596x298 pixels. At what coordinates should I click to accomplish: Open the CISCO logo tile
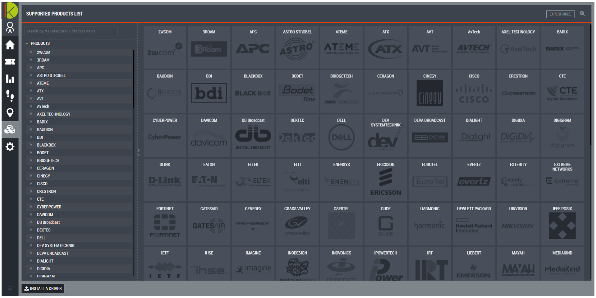(x=474, y=92)
